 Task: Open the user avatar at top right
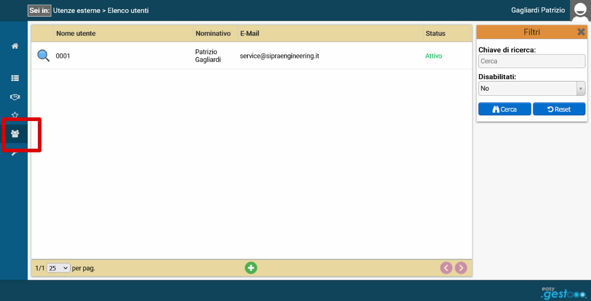(580, 11)
